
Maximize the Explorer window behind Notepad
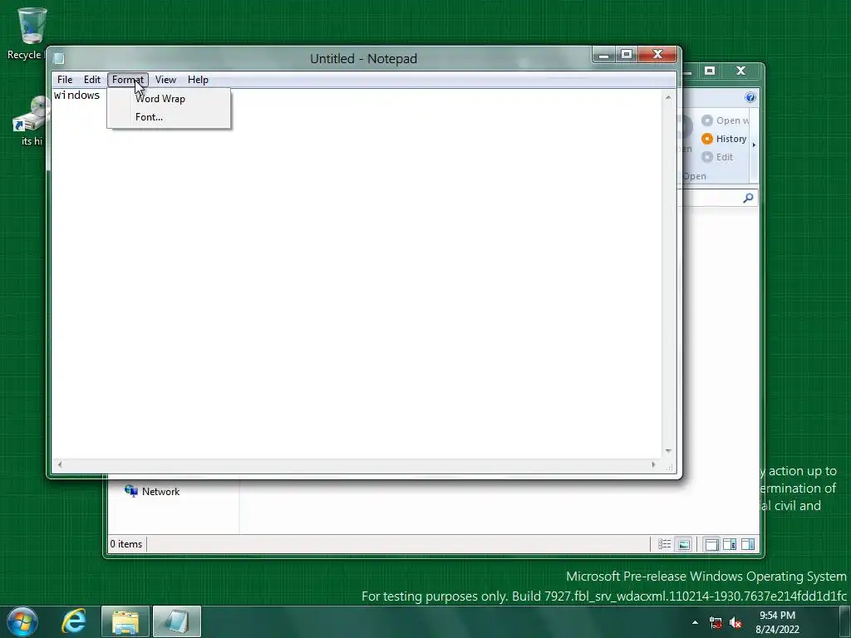coord(710,71)
